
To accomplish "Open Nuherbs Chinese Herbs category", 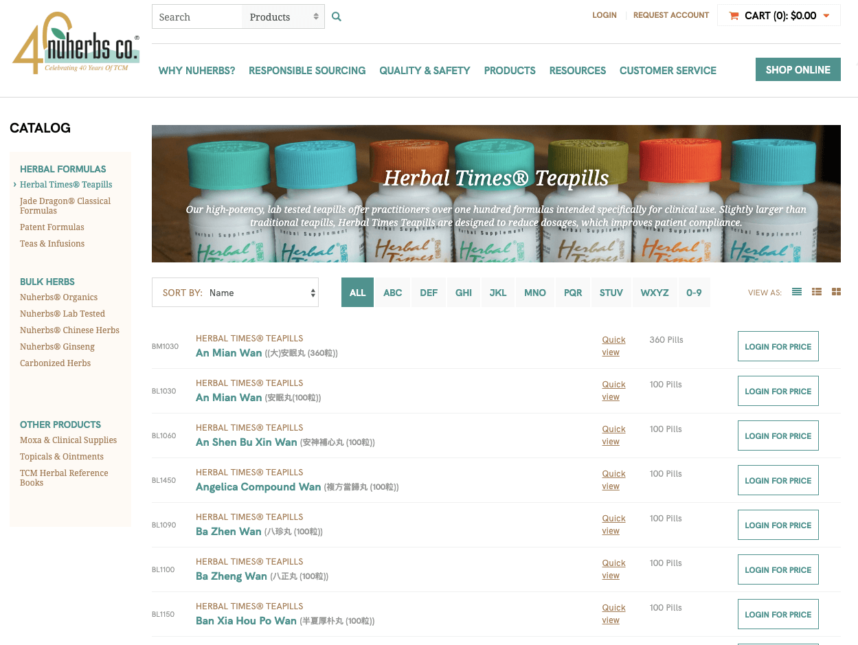I will [x=70, y=330].
